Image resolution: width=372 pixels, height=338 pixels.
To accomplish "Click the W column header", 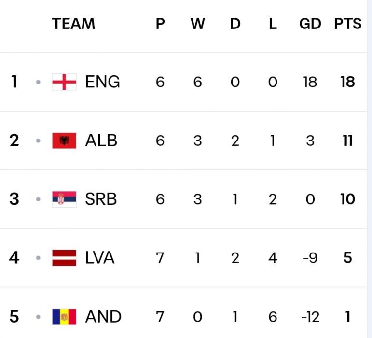I will (197, 24).
